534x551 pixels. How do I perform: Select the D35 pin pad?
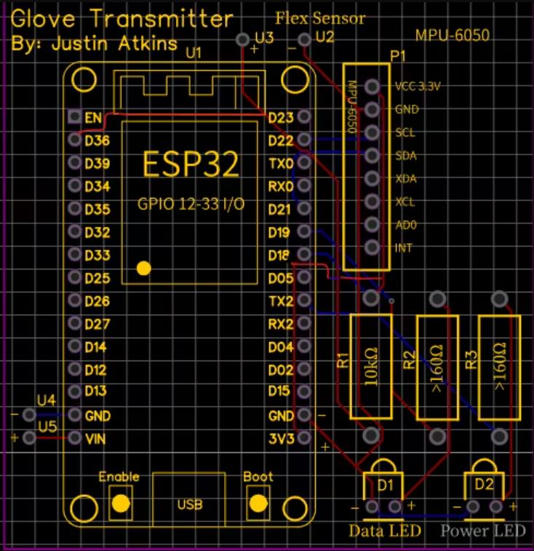click(74, 208)
